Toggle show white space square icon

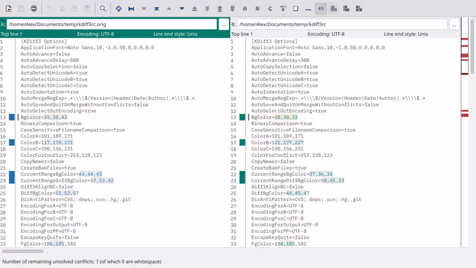(296, 9)
